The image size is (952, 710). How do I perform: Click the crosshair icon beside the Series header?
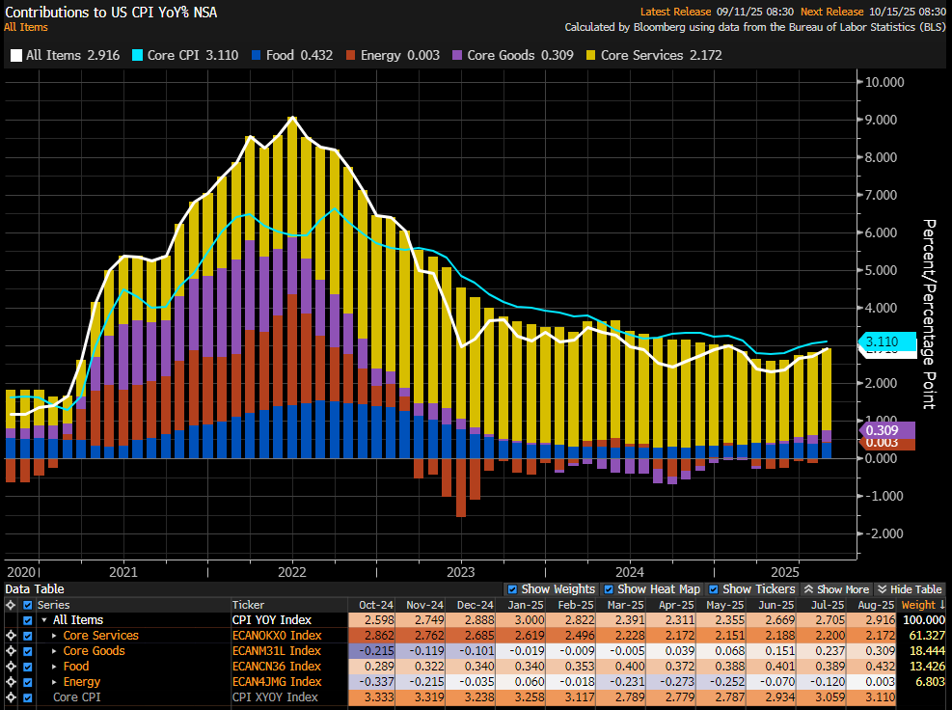(11, 605)
